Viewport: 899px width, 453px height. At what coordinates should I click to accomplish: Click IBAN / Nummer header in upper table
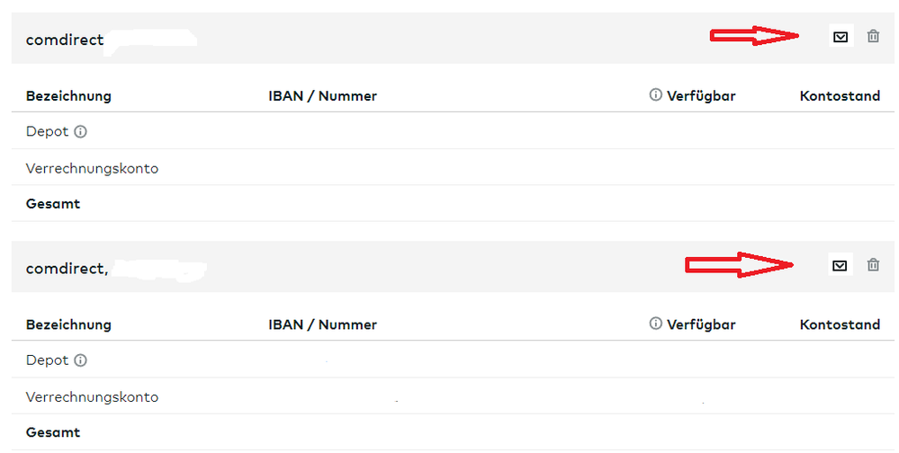pos(322,96)
